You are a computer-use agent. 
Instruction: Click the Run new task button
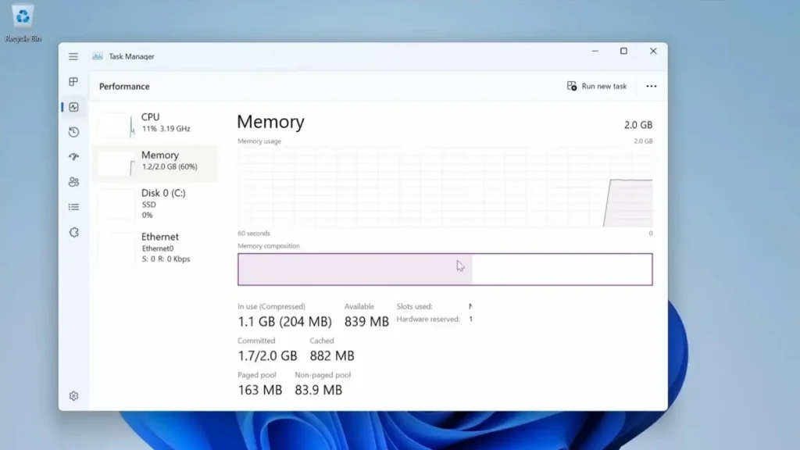point(597,86)
